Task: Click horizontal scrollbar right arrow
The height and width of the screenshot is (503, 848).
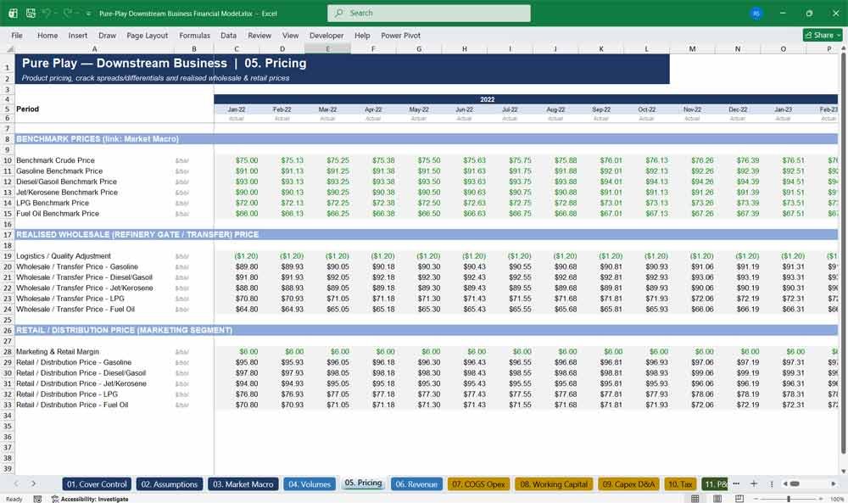Action: (x=834, y=483)
